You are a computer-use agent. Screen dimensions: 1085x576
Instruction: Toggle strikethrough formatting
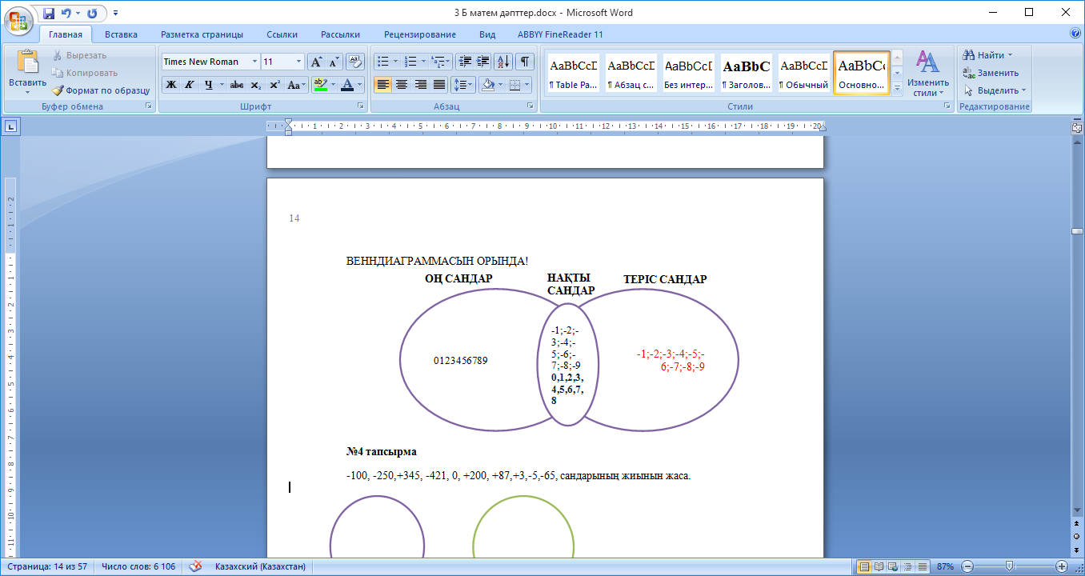tap(236, 85)
